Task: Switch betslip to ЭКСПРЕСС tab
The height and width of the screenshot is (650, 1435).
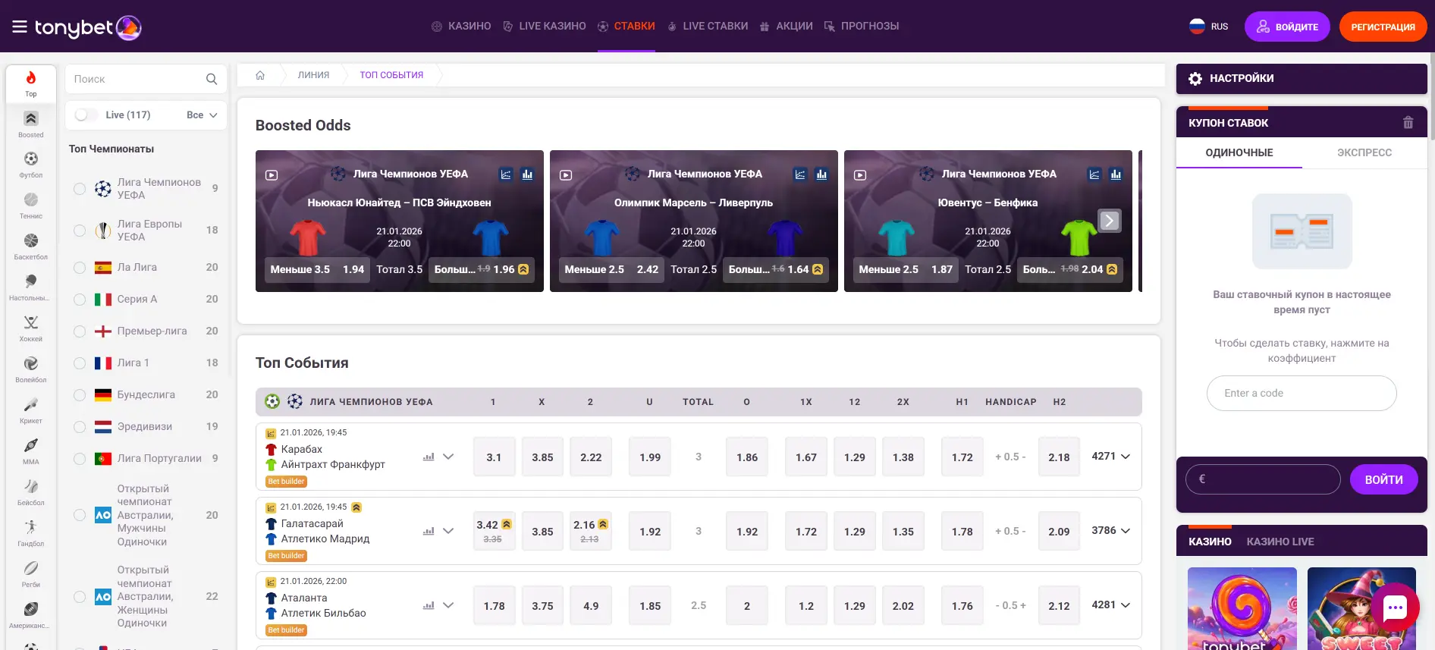Action: pos(1364,152)
